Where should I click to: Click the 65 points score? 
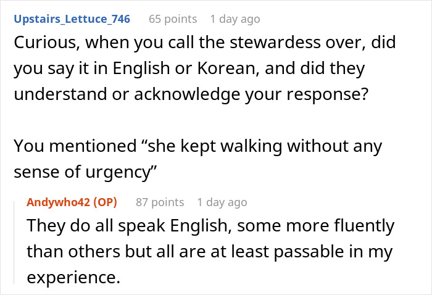[x=173, y=19]
